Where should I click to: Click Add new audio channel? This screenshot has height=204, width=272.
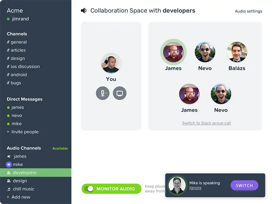(21, 197)
